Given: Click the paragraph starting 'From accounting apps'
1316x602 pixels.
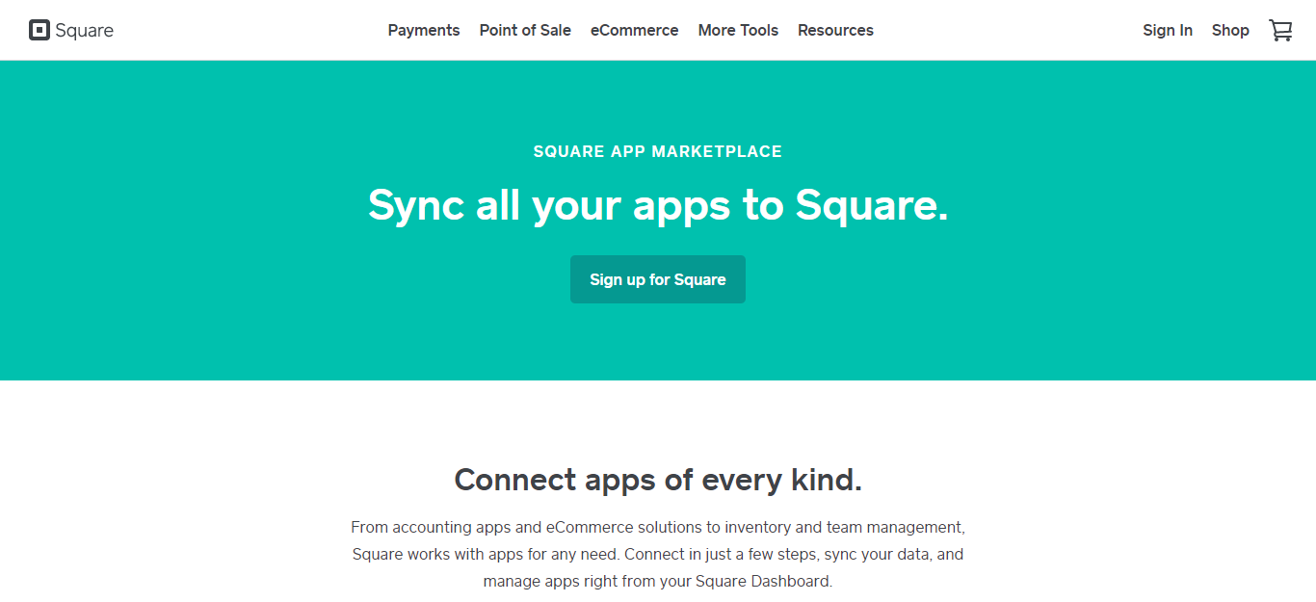Looking at the screenshot, I should point(658,554).
